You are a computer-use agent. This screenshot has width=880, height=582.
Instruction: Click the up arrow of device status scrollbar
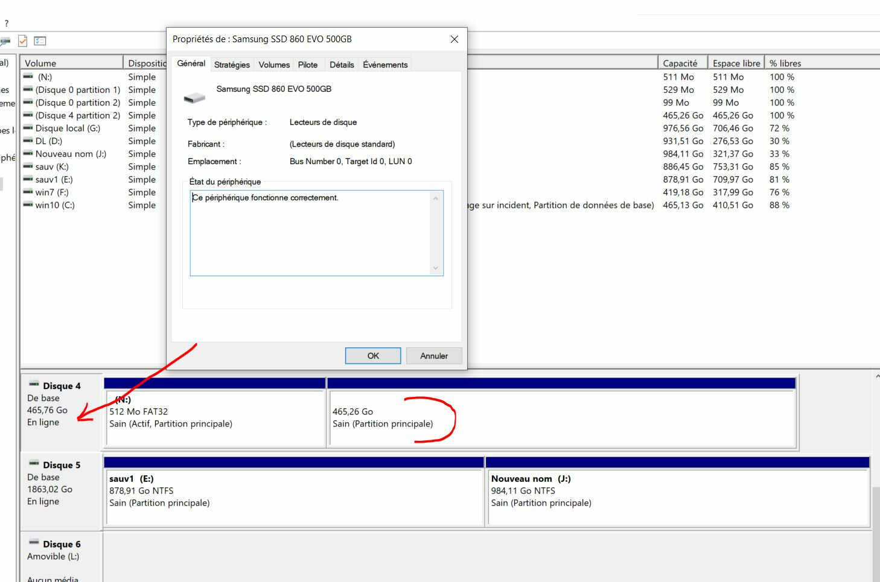pyautogui.click(x=436, y=198)
